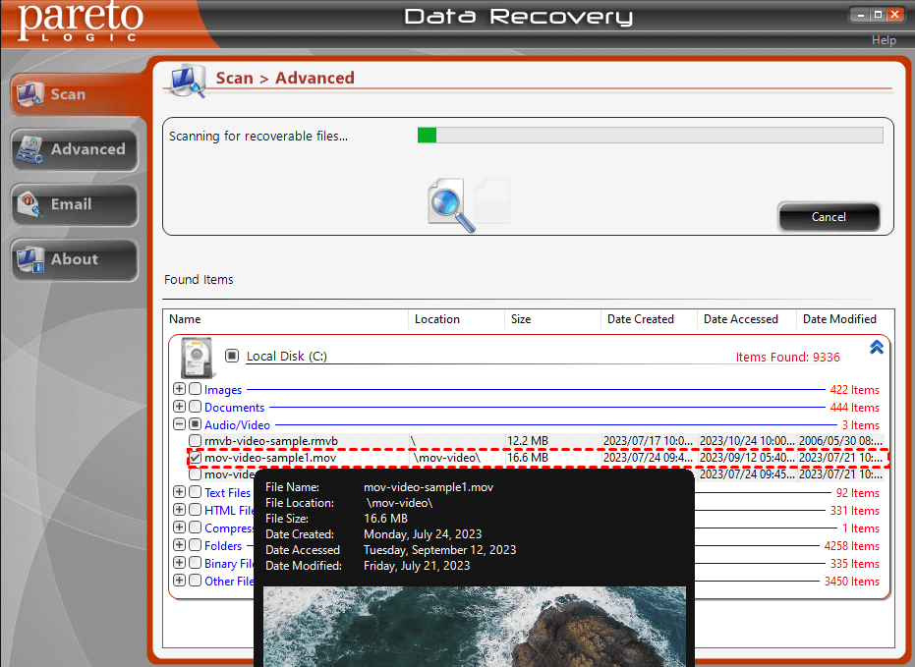Minimize the Data Recovery window

[860, 15]
